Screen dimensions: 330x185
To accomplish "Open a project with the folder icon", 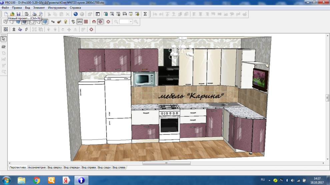I will pos(12,14).
